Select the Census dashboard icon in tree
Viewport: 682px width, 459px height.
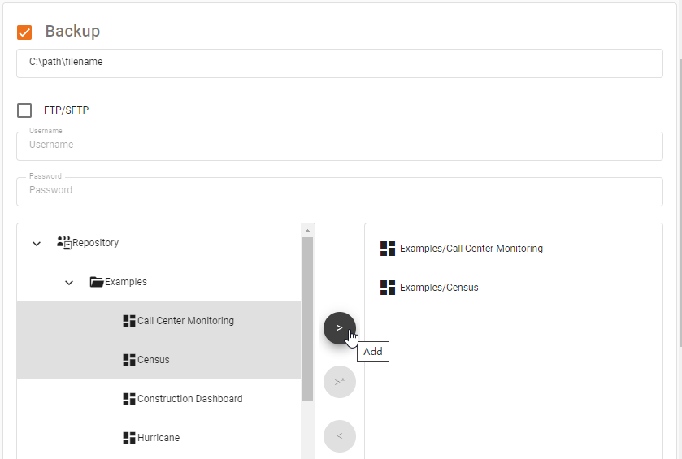[x=129, y=360]
